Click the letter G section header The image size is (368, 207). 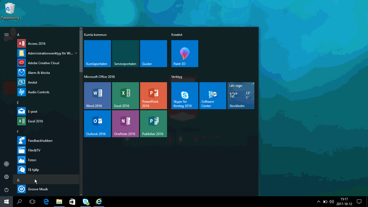(x=18, y=180)
